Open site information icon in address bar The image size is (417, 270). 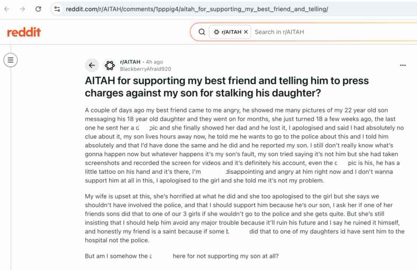pos(57,9)
